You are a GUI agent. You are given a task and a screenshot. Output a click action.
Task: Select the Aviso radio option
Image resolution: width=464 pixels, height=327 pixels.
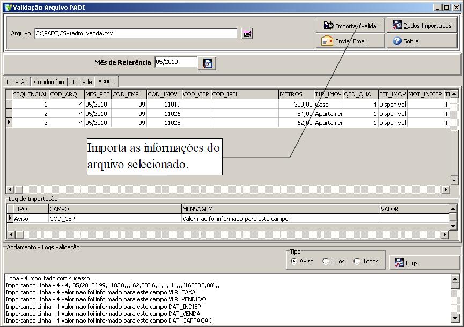click(x=293, y=261)
